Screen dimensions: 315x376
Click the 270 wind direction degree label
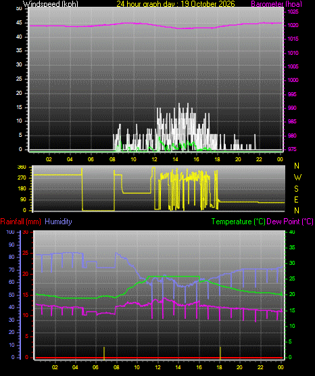(22, 178)
